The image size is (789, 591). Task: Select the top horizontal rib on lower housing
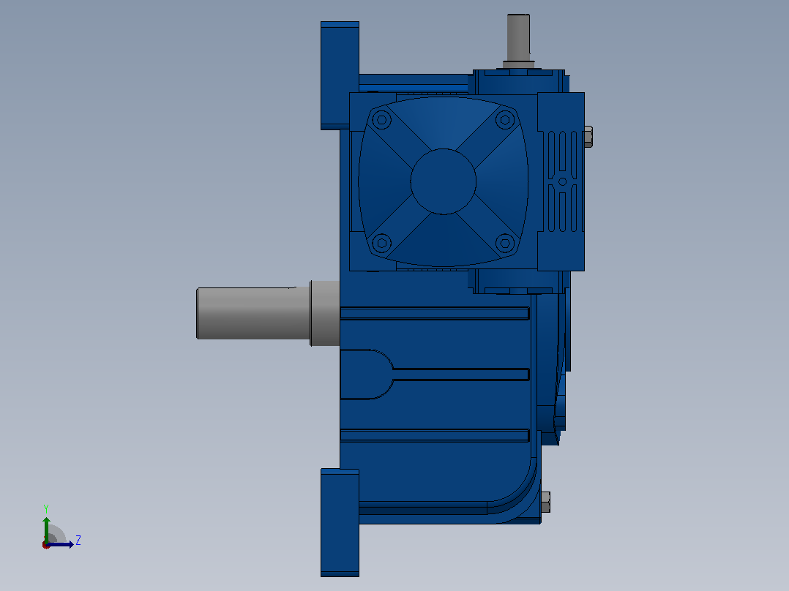point(435,313)
